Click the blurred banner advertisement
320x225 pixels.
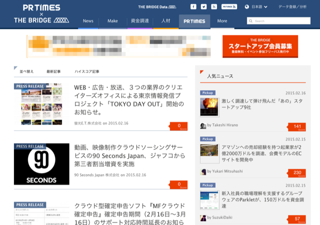118,46
